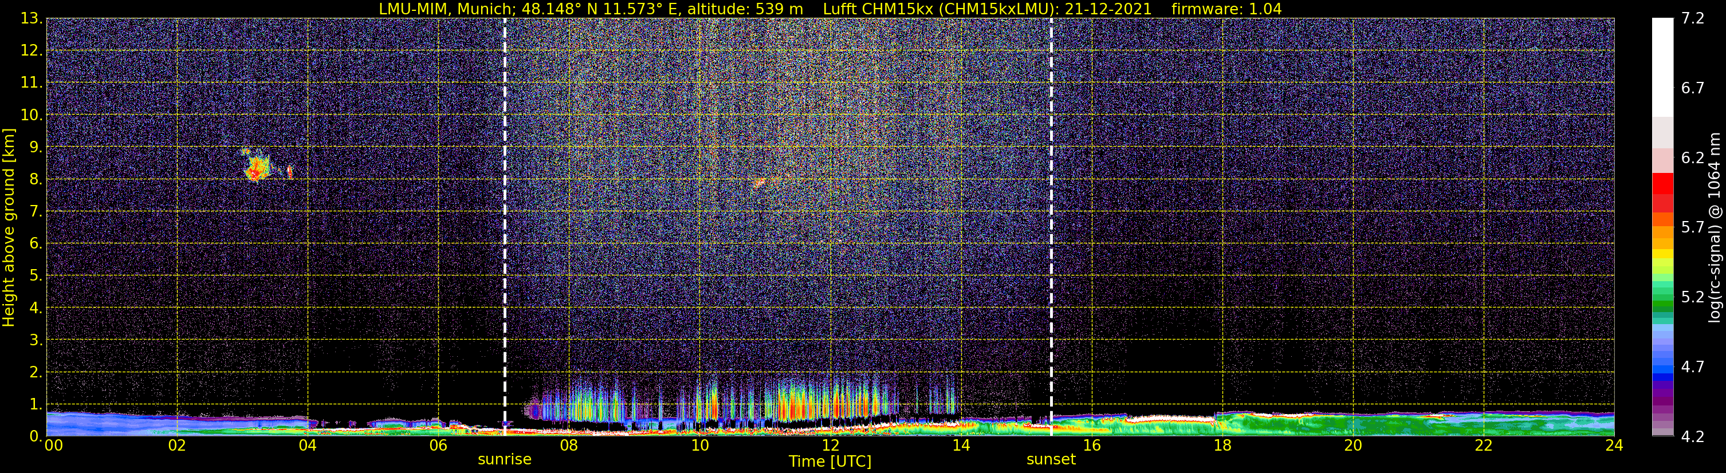Viewport: 1726px width, 473px height.
Task: Click the colorbar tick value '4.7'
Action: (x=1693, y=367)
